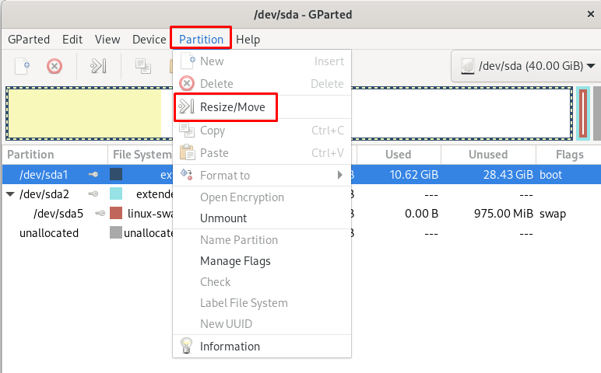Click the Flags column header
601x373 pixels.
(570, 155)
